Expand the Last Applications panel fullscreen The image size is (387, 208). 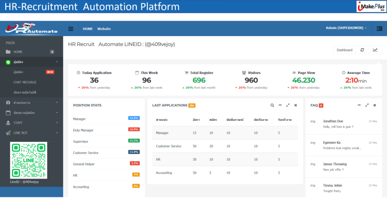point(288,105)
